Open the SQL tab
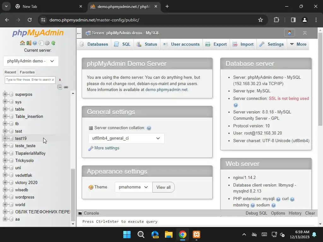The image size is (323, 242). pyautogui.click(x=122, y=44)
